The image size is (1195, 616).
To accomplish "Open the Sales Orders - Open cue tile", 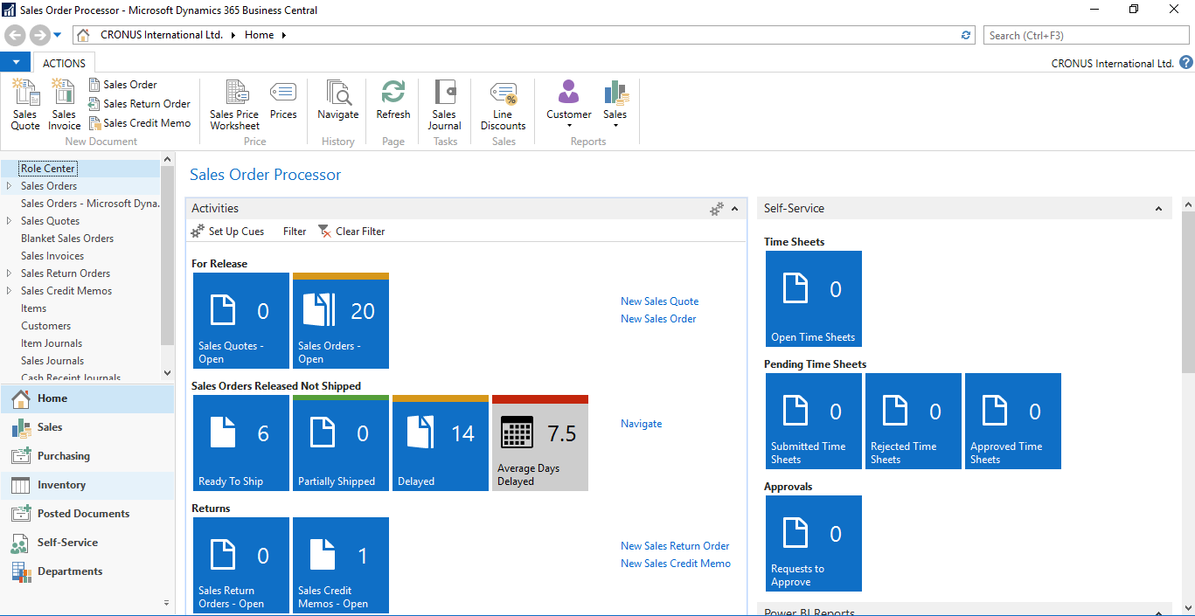I will [x=341, y=321].
